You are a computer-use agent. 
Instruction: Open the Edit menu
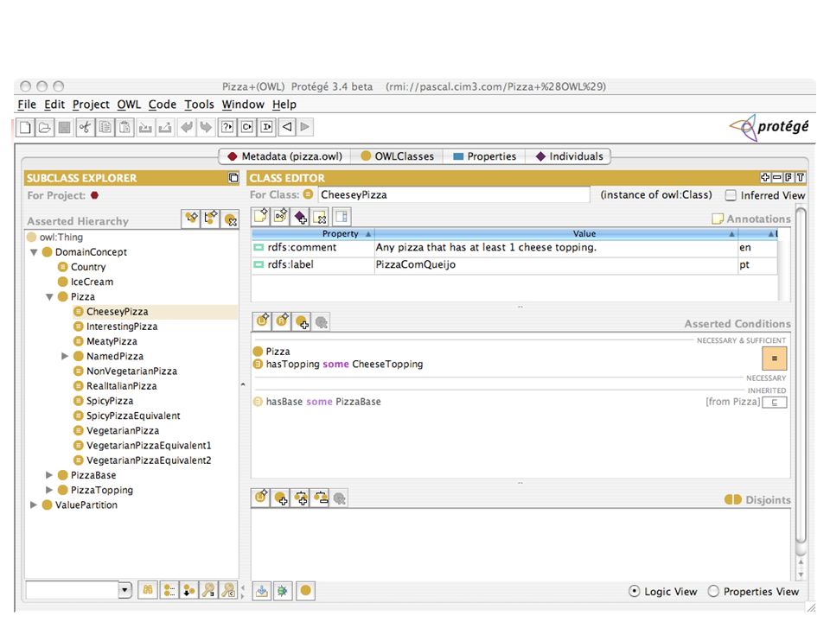[54, 105]
